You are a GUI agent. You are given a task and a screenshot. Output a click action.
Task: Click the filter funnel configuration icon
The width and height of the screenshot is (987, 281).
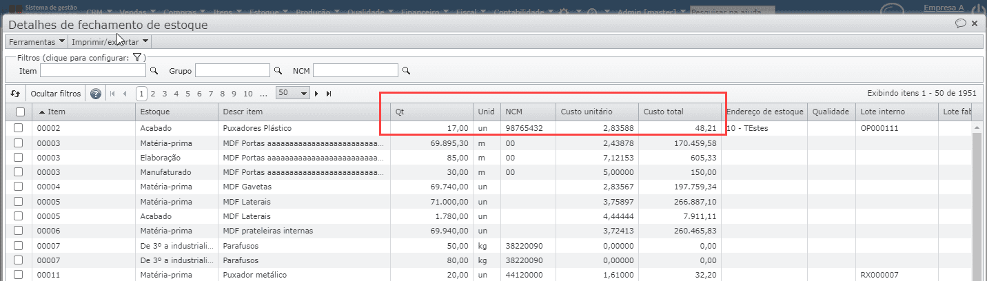click(x=137, y=58)
